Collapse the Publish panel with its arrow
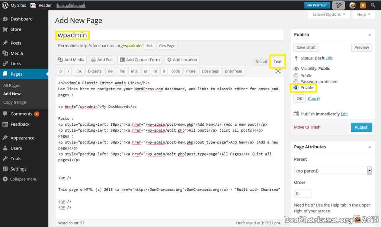381x227 pixels. coord(369,34)
